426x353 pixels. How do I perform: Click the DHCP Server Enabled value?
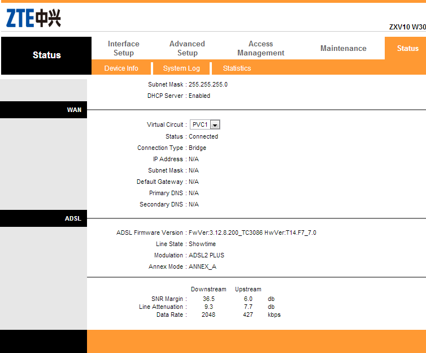(199, 96)
